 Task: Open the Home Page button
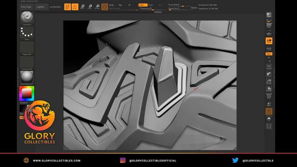(x=26, y=7)
